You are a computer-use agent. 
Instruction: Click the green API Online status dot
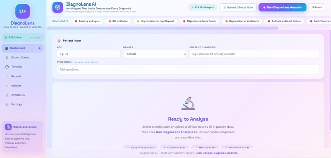pos(6,37)
